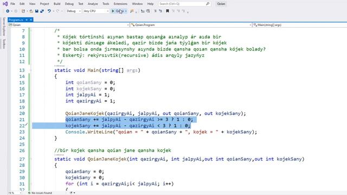The image size is (347, 195).
Task: Expand the Navigate Backward dropdown arrow
Action: (11, 11)
